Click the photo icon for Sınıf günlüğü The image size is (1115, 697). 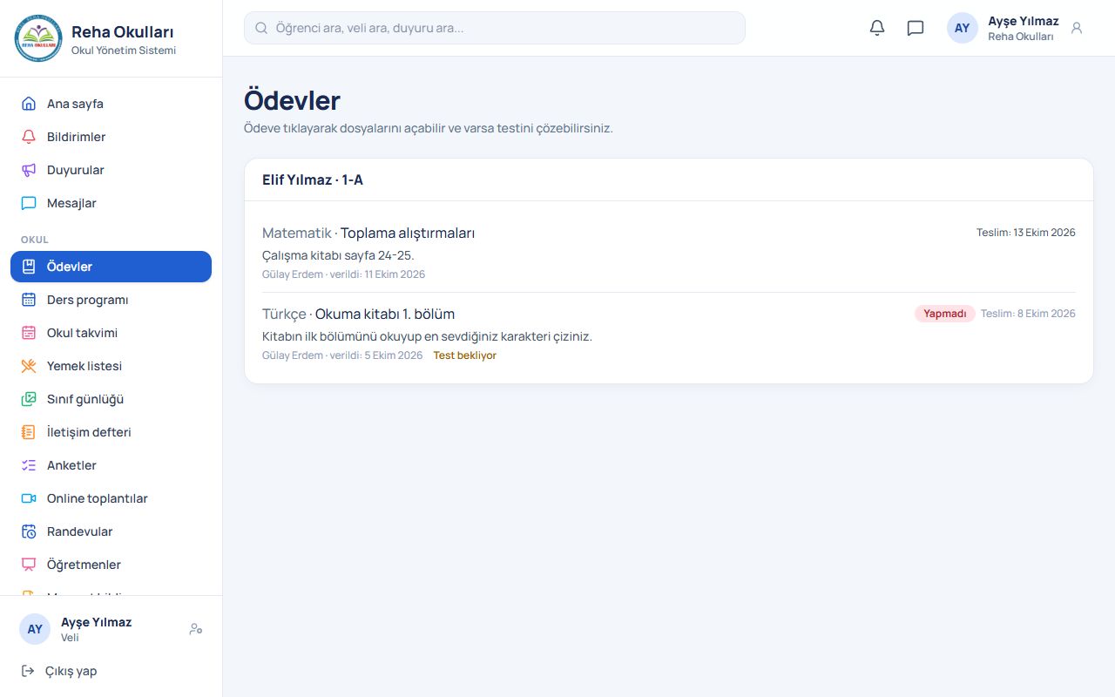click(x=29, y=399)
